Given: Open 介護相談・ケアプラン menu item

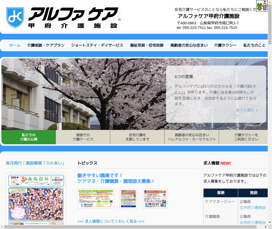Looking at the screenshot, I should coord(46,45).
